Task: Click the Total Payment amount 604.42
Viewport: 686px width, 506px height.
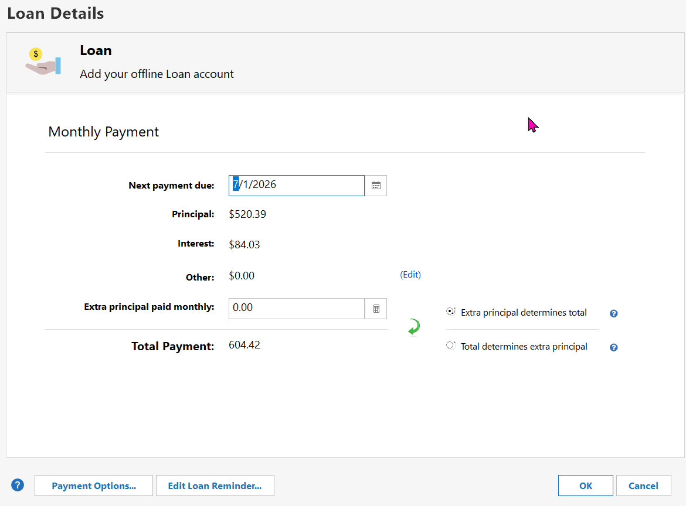Action: point(244,346)
